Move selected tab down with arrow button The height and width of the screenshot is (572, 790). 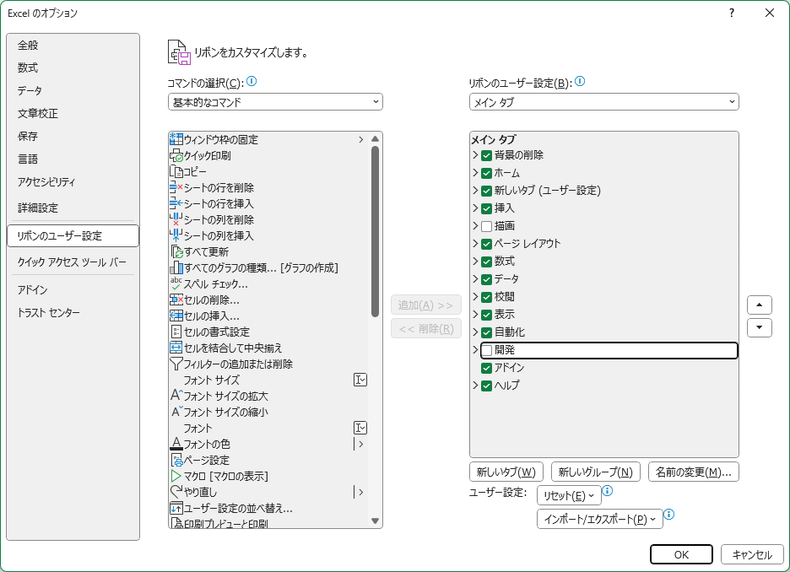click(760, 328)
